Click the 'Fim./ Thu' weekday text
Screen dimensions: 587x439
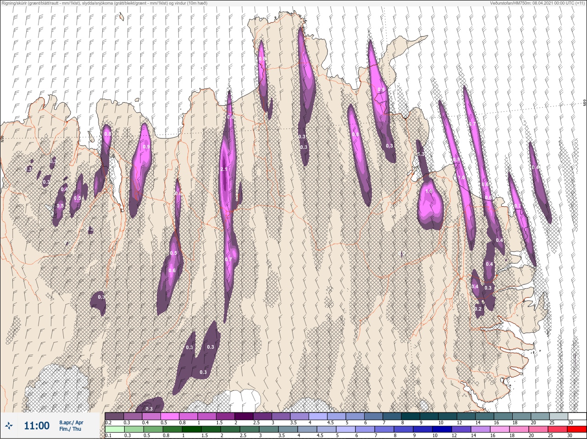coord(70,429)
